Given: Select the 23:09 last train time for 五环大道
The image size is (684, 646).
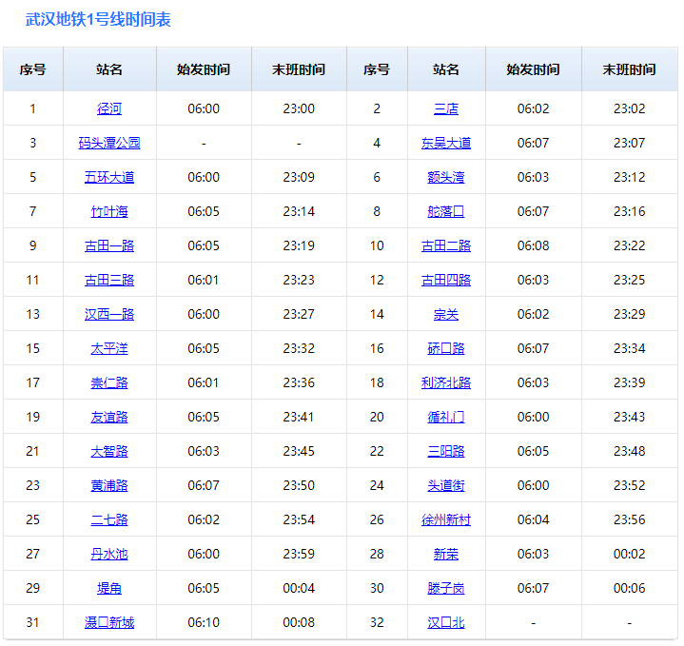Looking at the screenshot, I should [299, 177].
